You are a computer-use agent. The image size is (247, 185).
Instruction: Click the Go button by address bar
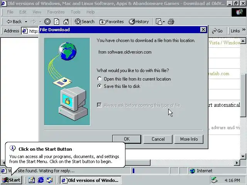(x=217, y=31)
